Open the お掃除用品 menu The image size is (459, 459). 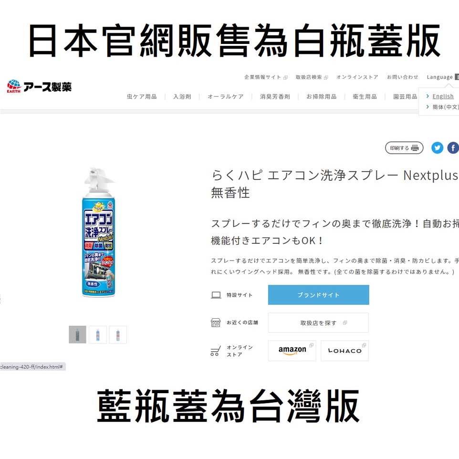[x=322, y=96]
